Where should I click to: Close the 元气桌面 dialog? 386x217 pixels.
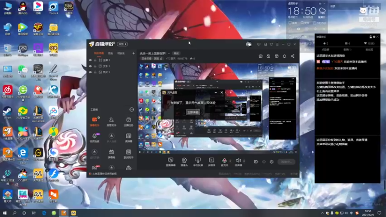(x=221, y=93)
